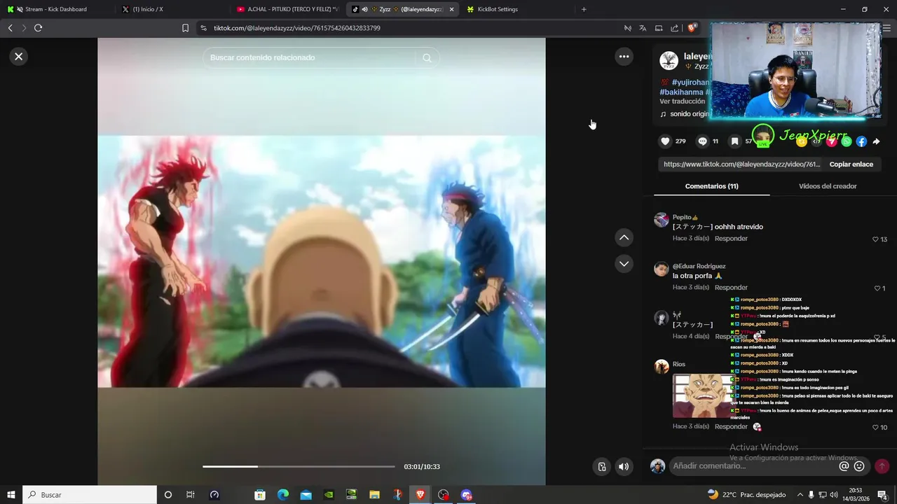Close the TikTok video viewer

[x=19, y=57]
